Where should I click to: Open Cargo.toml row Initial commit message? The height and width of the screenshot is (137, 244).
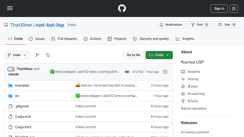pos(86,127)
